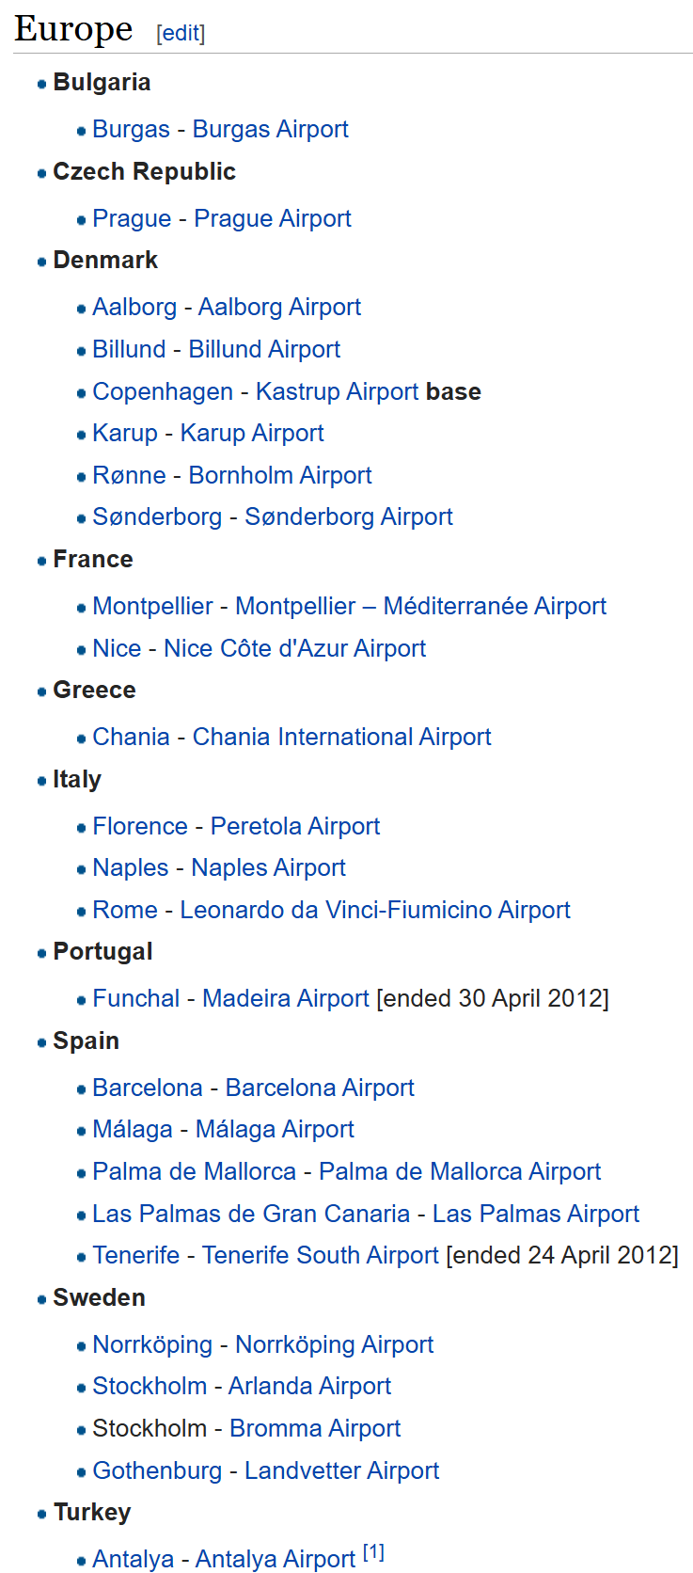Open Leonardo da Vinci-Fiumicino Airport link
The image size is (693, 1573).
[x=374, y=910]
